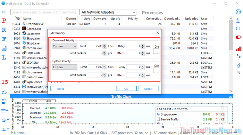Screen dimensions: 243x135
Task: Click the red 15 icon in the sidebar
Action: coord(5,82)
